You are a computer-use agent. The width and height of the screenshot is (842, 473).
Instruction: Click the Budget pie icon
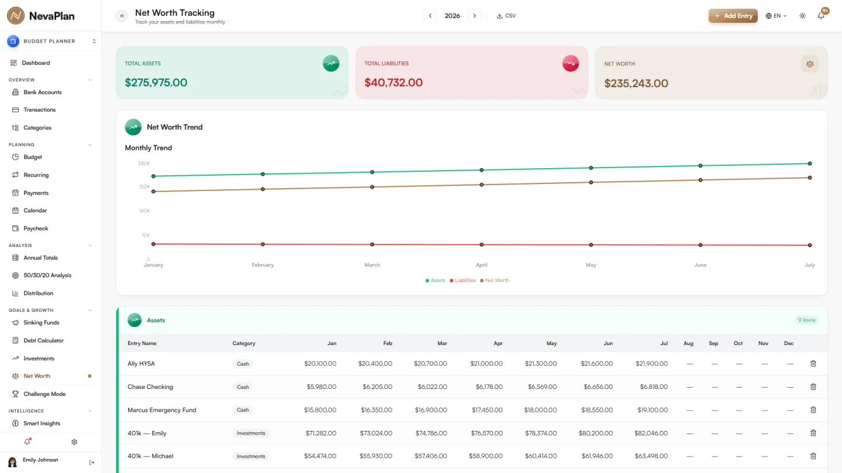point(16,157)
